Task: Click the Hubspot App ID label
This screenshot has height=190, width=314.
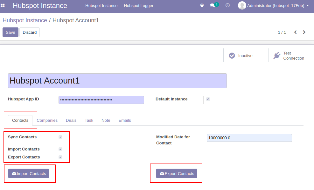Action: click(24, 99)
